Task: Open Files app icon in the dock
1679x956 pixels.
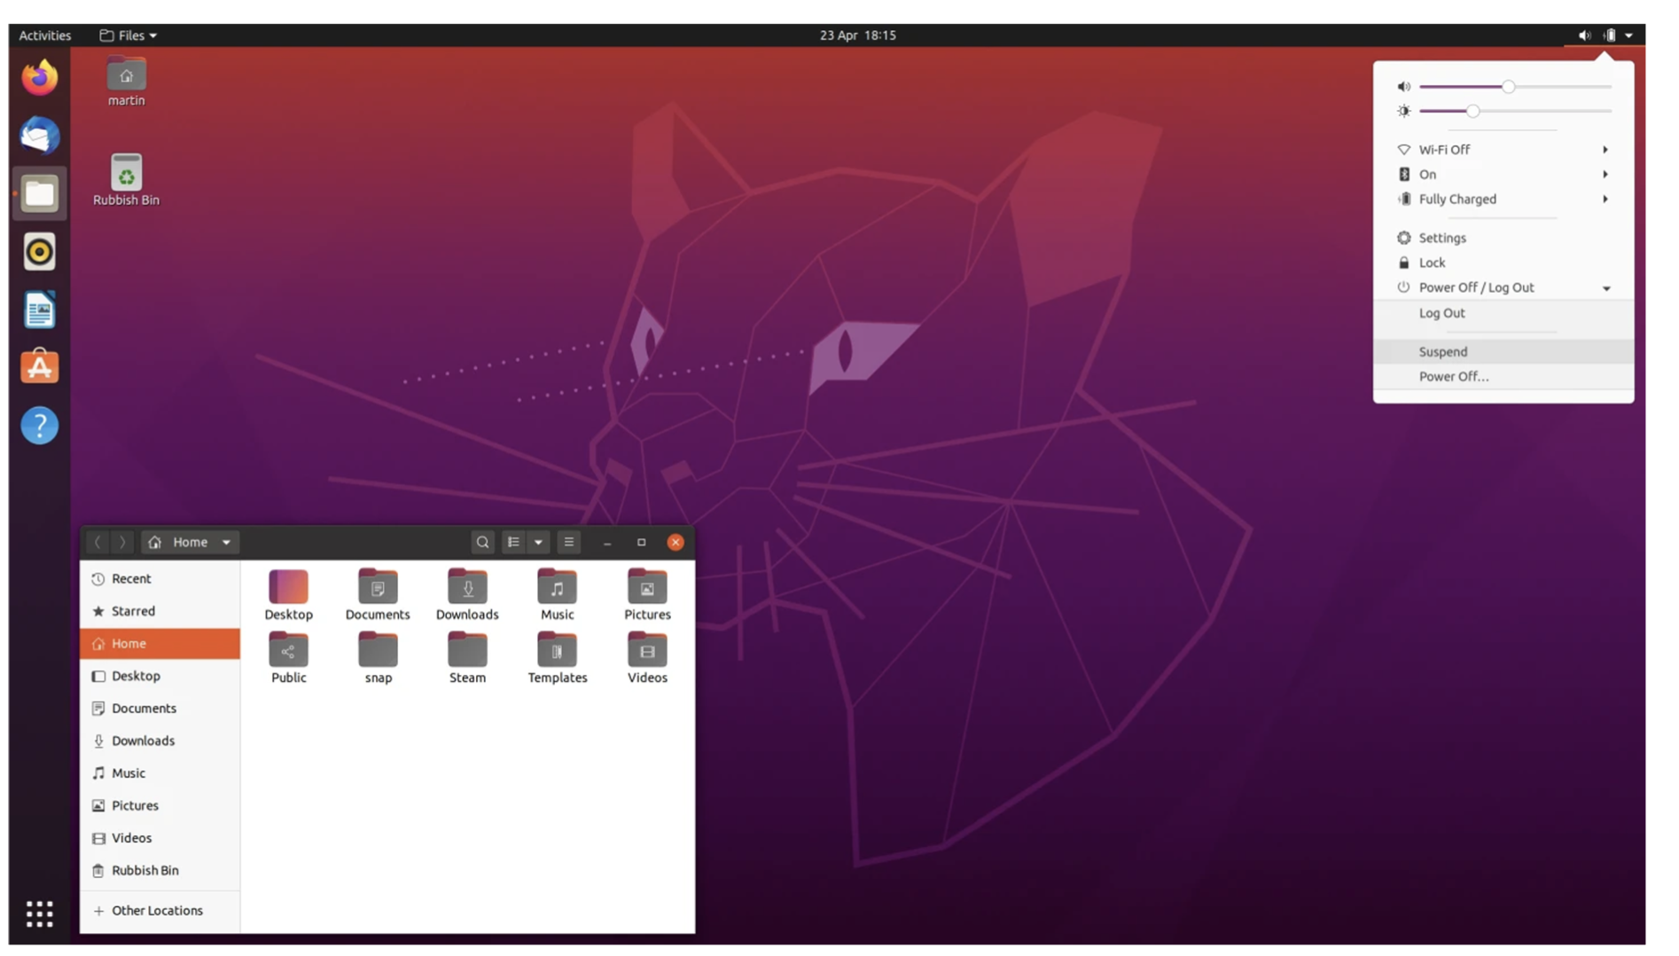Action: [39, 193]
